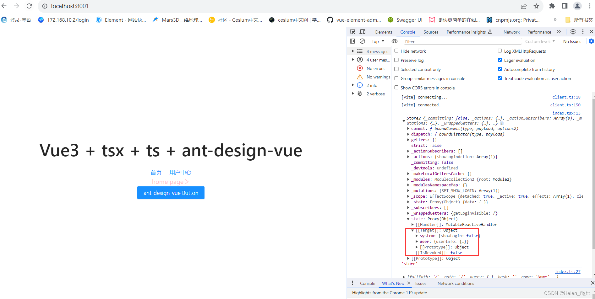
Task: Uncheck Eager evaluation
Action: tap(500, 60)
